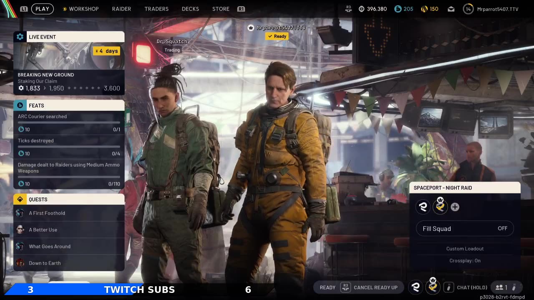Click the avatar beside A First Foothold
This screenshot has width=534, height=300.
point(20,213)
